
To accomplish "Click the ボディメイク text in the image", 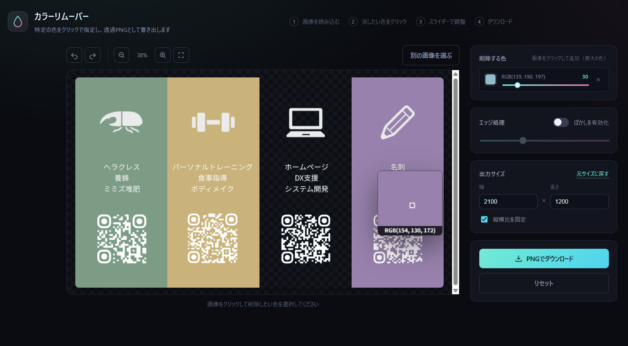I will point(213,189).
